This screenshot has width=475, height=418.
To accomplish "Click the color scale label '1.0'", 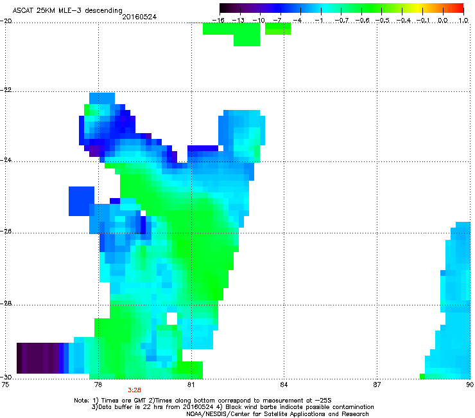I will (463, 21).
